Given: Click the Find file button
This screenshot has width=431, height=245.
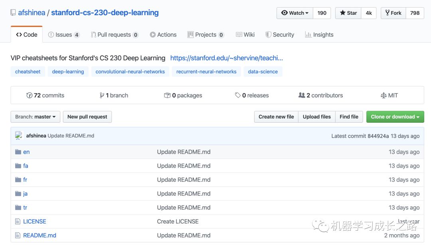Looking at the screenshot, I should click(349, 117).
